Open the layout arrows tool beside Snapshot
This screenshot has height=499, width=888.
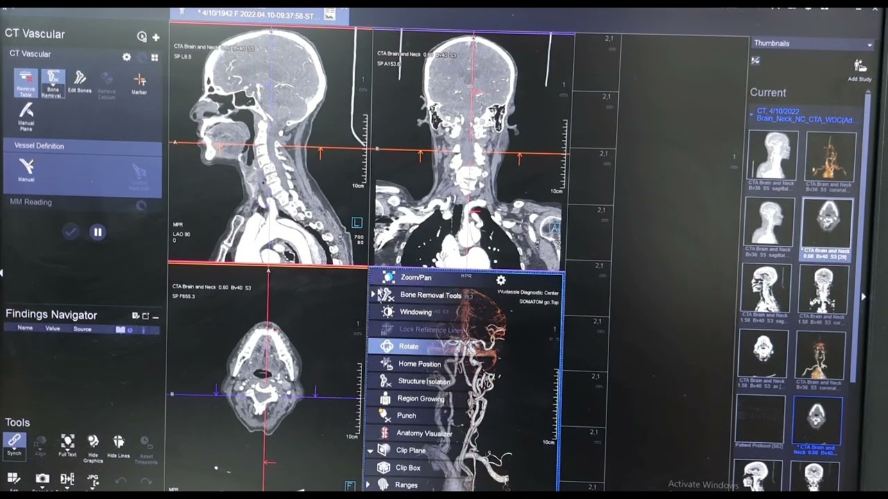pos(67,479)
